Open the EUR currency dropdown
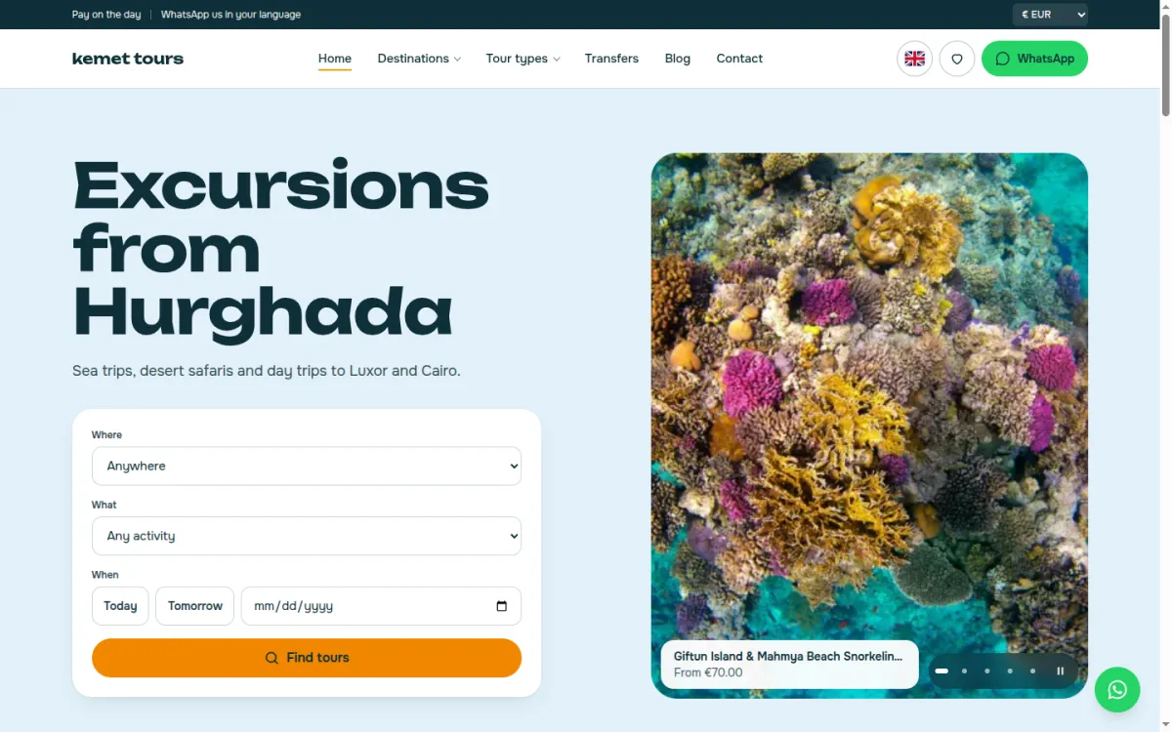This screenshot has width=1172, height=732. (x=1050, y=15)
